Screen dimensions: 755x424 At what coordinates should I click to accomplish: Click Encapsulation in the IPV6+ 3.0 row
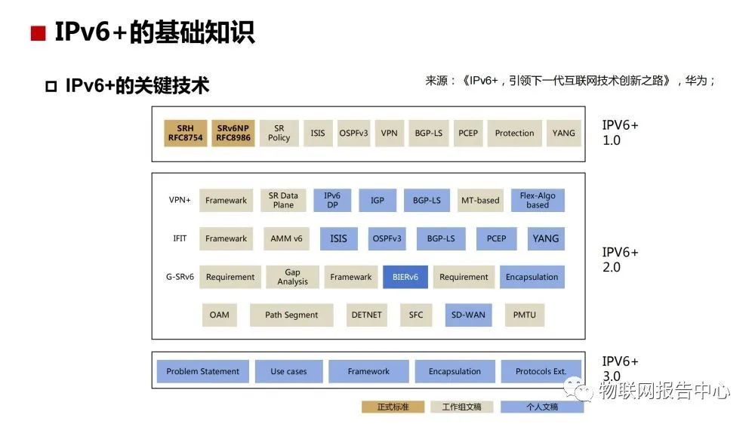(x=455, y=371)
